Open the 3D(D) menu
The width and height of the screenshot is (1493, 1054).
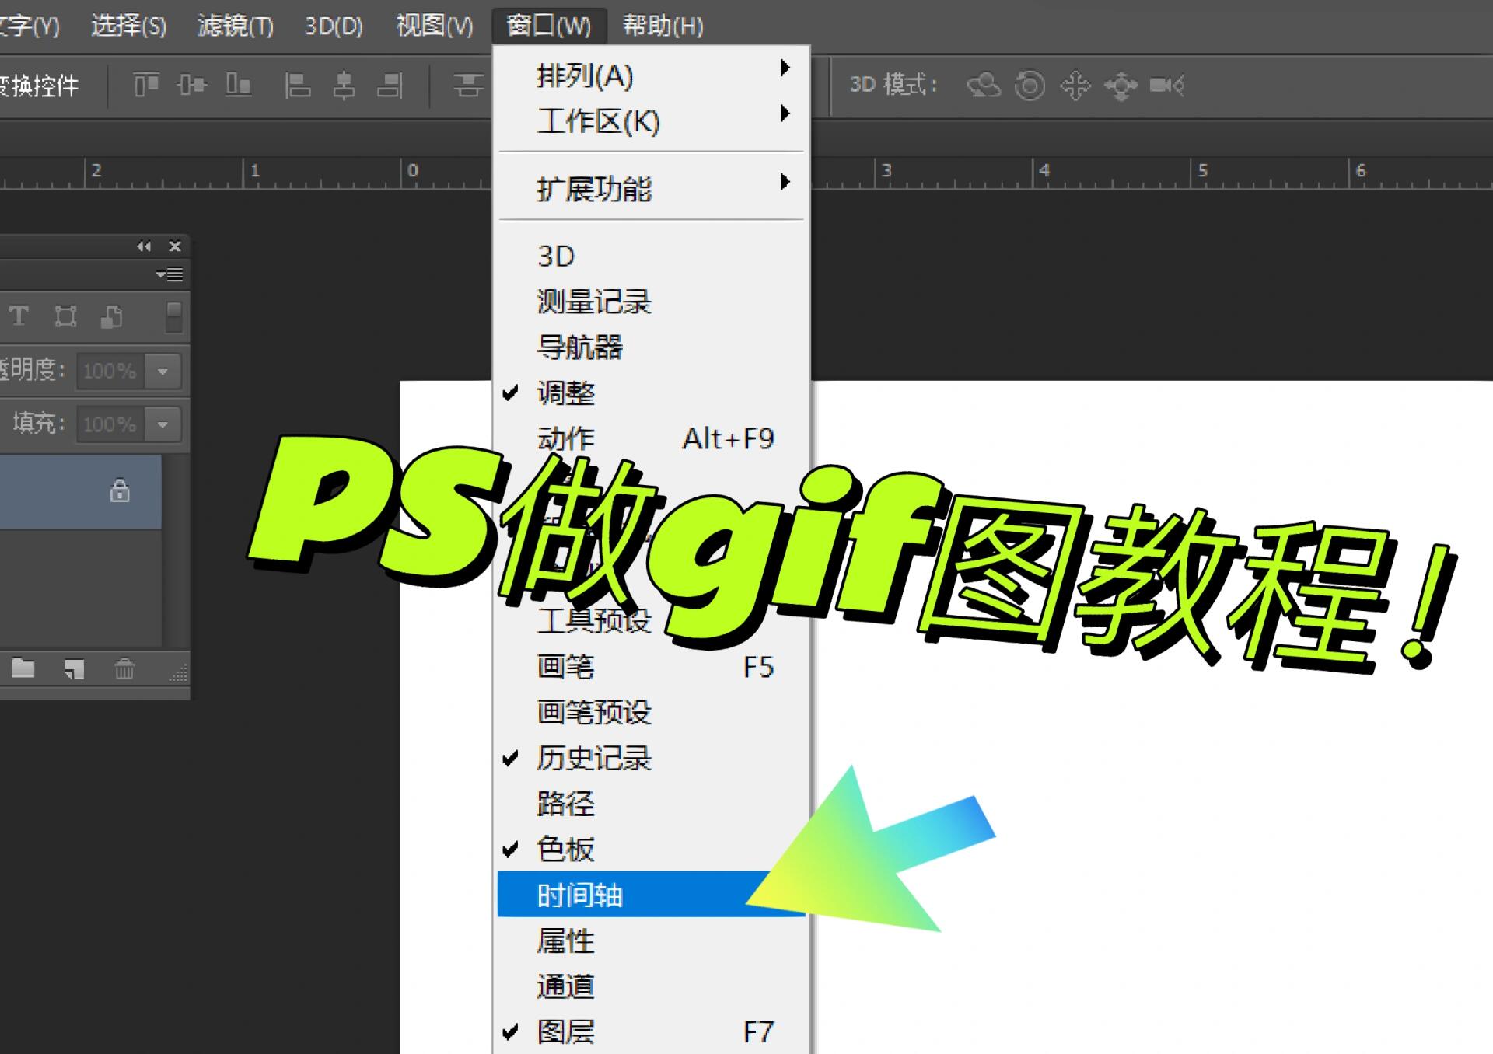click(334, 26)
